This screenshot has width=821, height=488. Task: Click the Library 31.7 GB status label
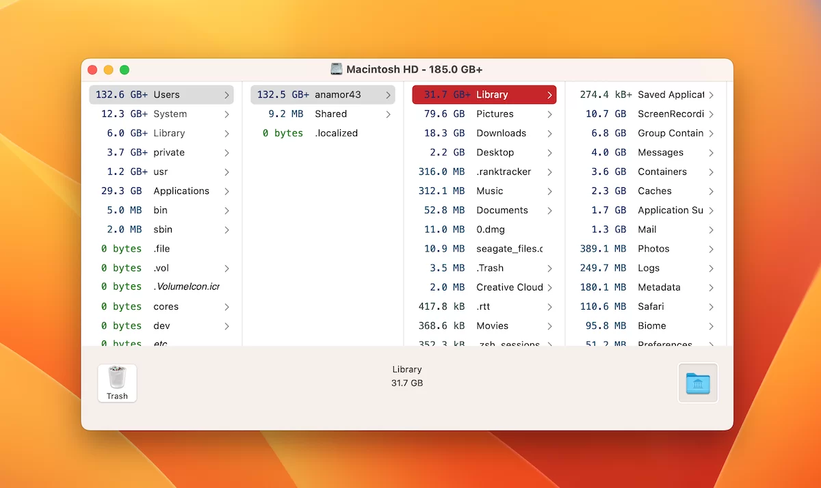[x=407, y=376]
